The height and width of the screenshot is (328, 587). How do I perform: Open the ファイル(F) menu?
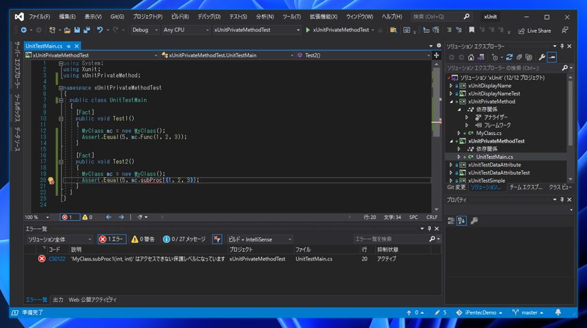click(40, 17)
